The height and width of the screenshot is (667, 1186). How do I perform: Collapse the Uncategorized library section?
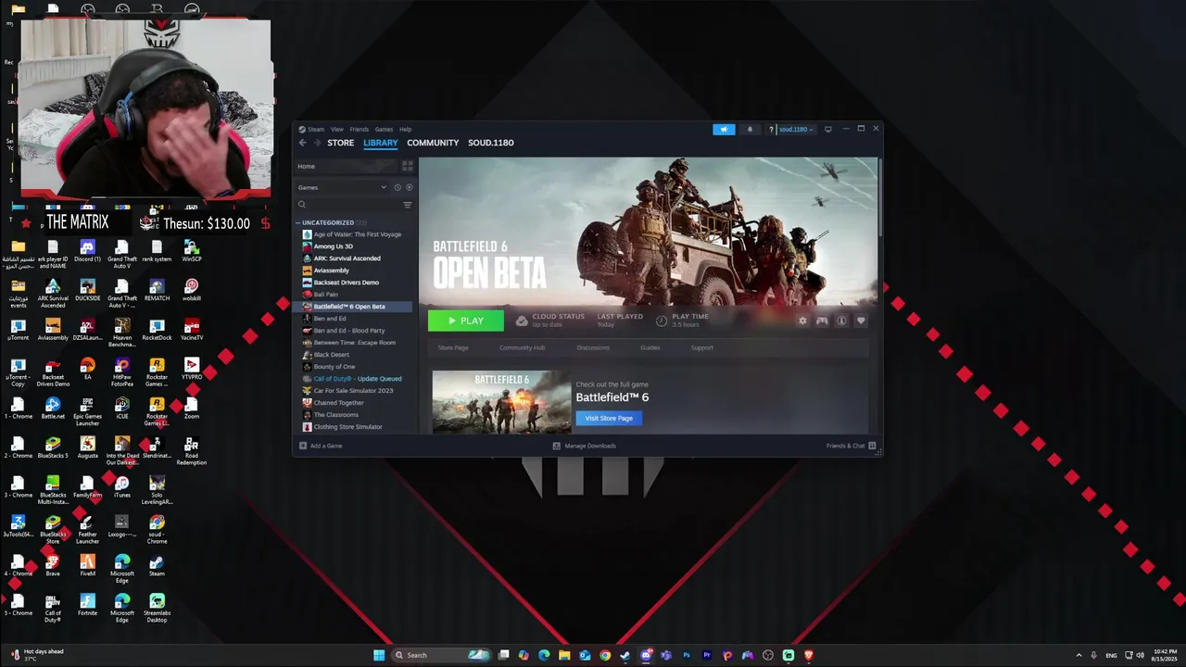[298, 222]
